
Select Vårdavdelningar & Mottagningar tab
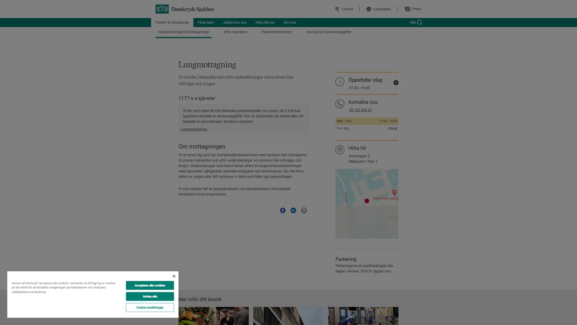click(x=183, y=32)
